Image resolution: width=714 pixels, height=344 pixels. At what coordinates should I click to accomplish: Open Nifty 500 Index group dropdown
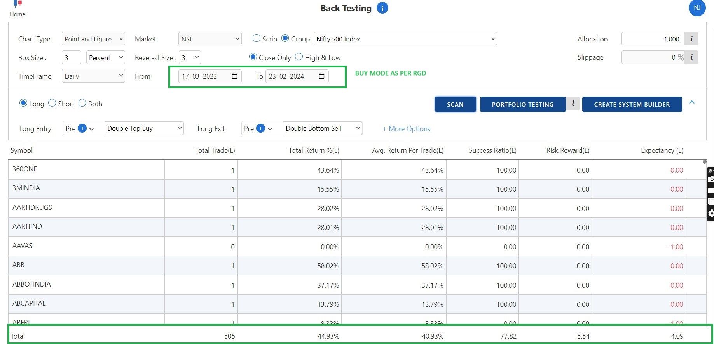point(405,39)
